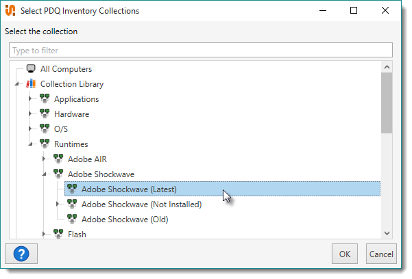Image resolution: width=412 pixels, height=279 pixels.
Task: Click the O/S collection icon
Action: click(45, 129)
